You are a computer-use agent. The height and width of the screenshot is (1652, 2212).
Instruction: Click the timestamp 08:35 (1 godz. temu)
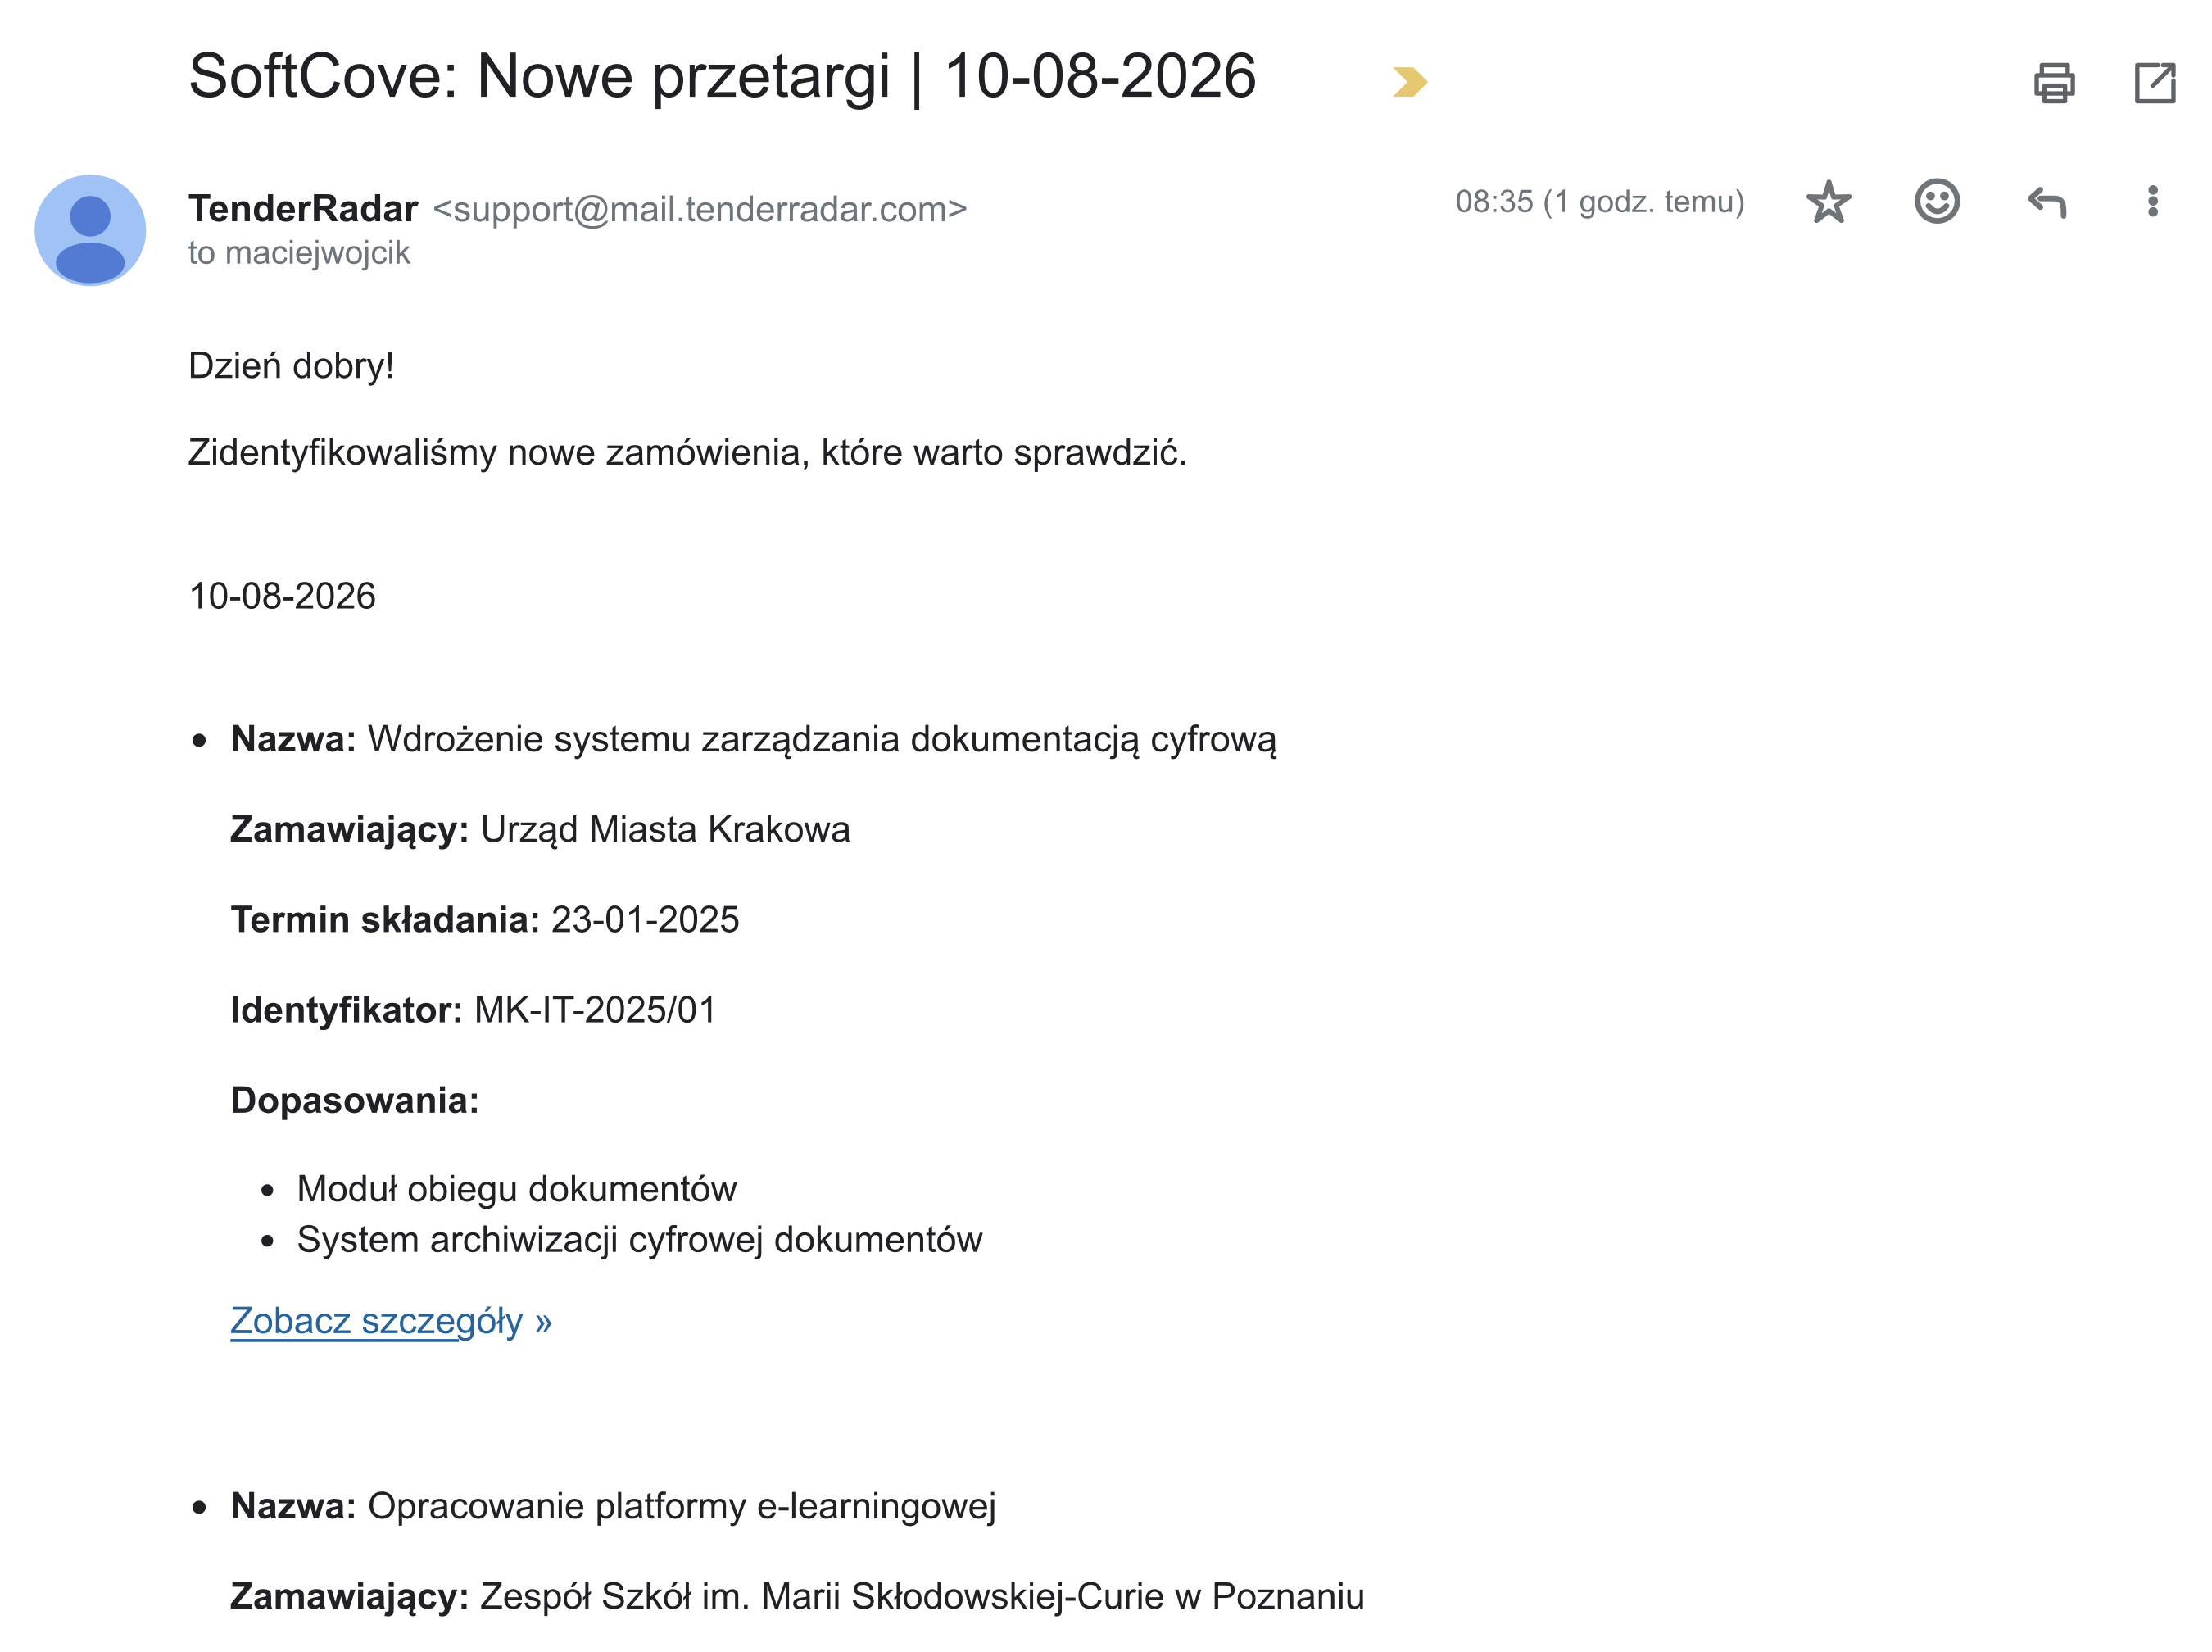(x=1599, y=202)
